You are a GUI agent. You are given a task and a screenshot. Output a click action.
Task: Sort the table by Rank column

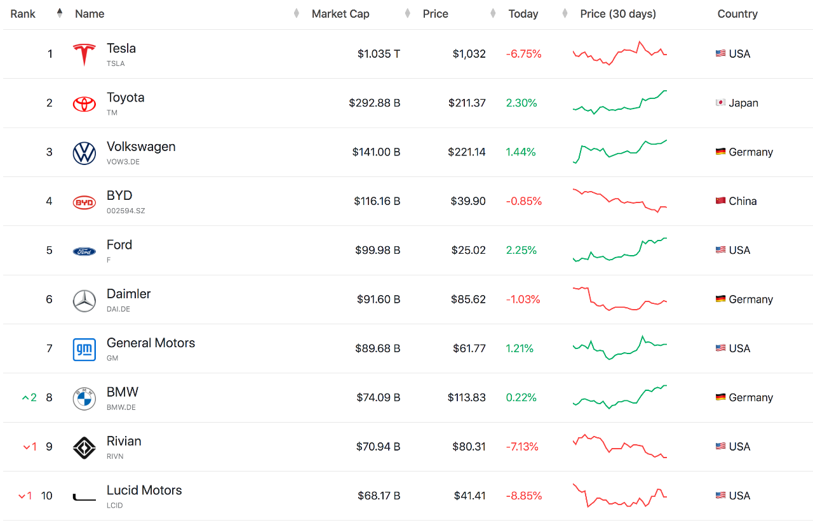24,14
